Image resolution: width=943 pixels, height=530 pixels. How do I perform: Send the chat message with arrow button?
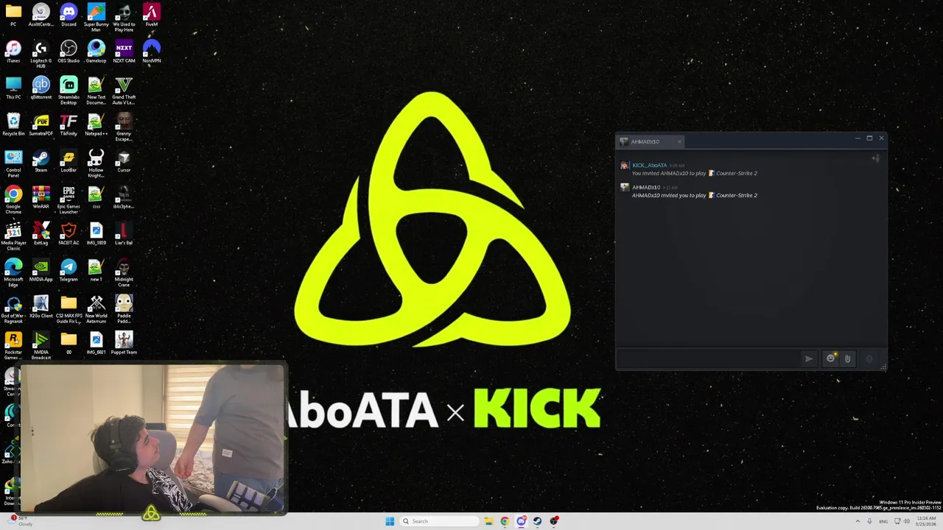(808, 358)
